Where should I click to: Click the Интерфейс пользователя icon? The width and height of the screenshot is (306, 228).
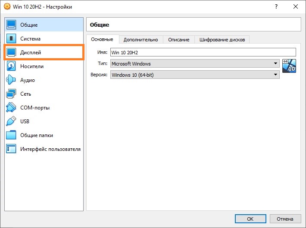click(11, 149)
